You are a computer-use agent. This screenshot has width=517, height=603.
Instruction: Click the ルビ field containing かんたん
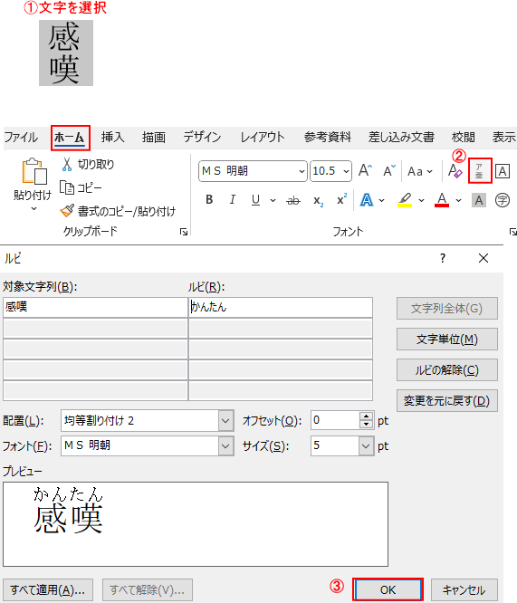coord(281,307)
